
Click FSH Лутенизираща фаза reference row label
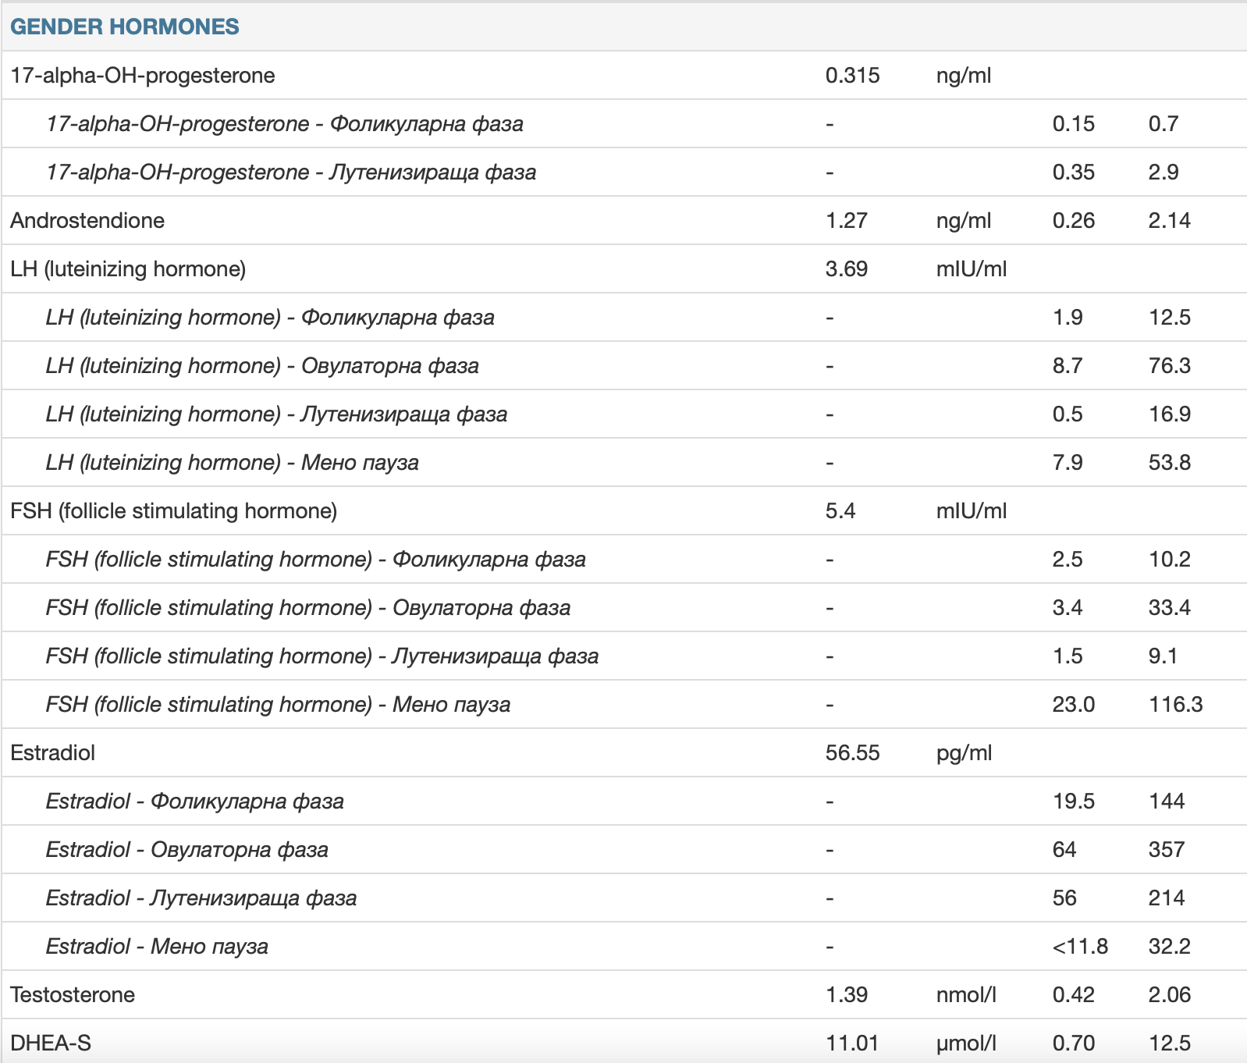pyautogui.click(x=322, y=656)
